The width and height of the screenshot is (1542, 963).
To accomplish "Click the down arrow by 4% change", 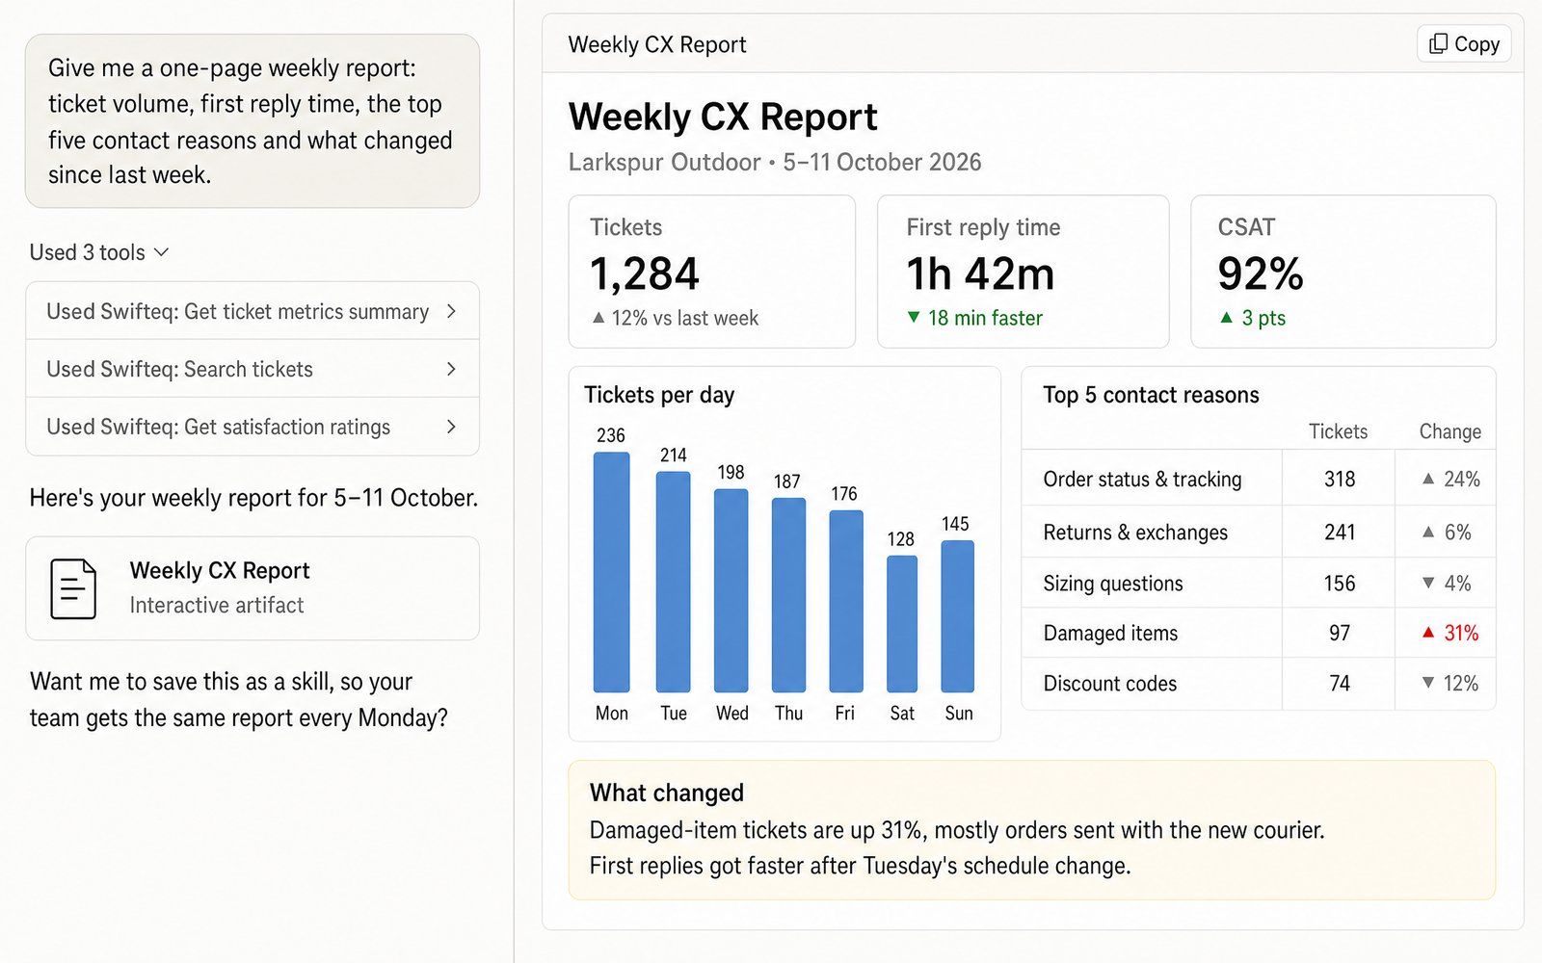I will [1428, 583].
